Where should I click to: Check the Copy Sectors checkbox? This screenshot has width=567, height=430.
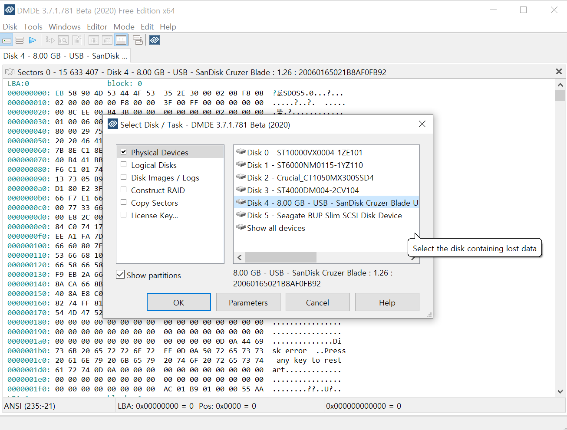(x=124, y=202)
